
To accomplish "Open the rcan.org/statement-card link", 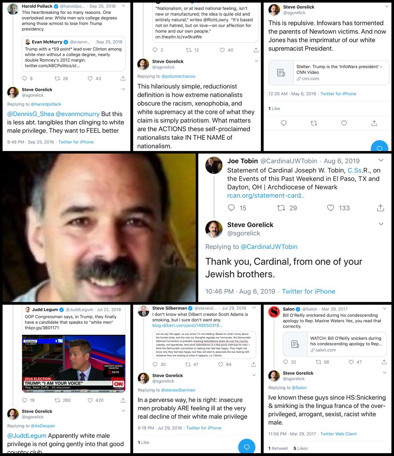I will pos(266,196).
